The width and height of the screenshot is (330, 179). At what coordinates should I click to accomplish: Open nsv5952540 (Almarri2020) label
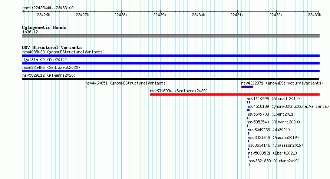273,122
